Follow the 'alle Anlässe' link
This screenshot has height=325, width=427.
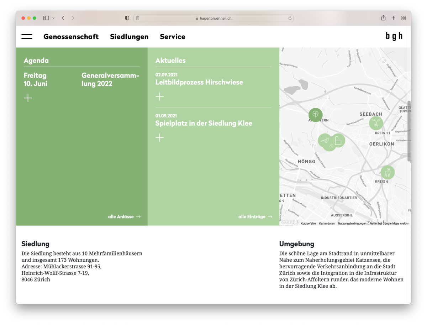(124, 216)
